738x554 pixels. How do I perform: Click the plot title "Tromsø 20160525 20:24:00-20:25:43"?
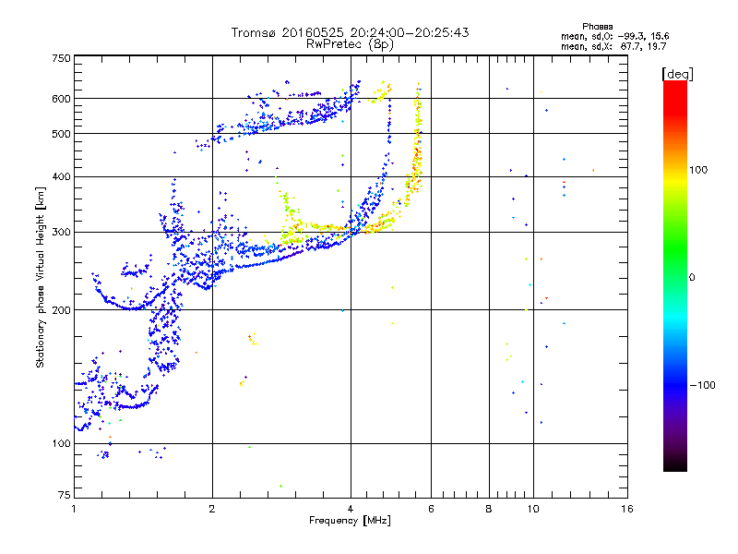coord(350,32)
